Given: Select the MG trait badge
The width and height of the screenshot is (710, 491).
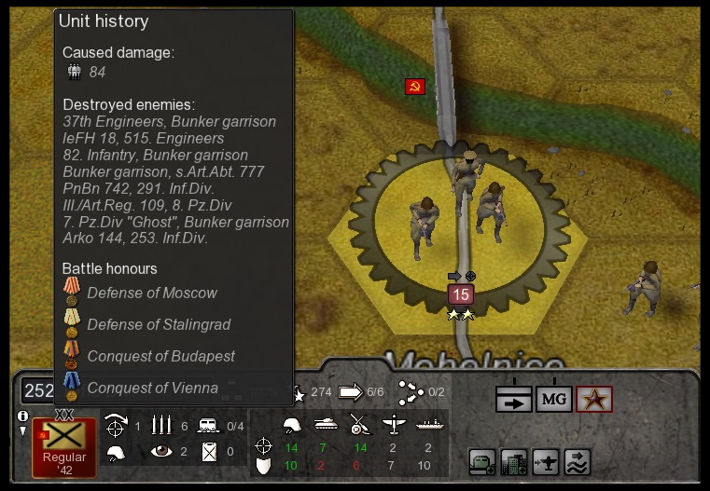Looking at the screenshot, I should [x=554, y=399].
